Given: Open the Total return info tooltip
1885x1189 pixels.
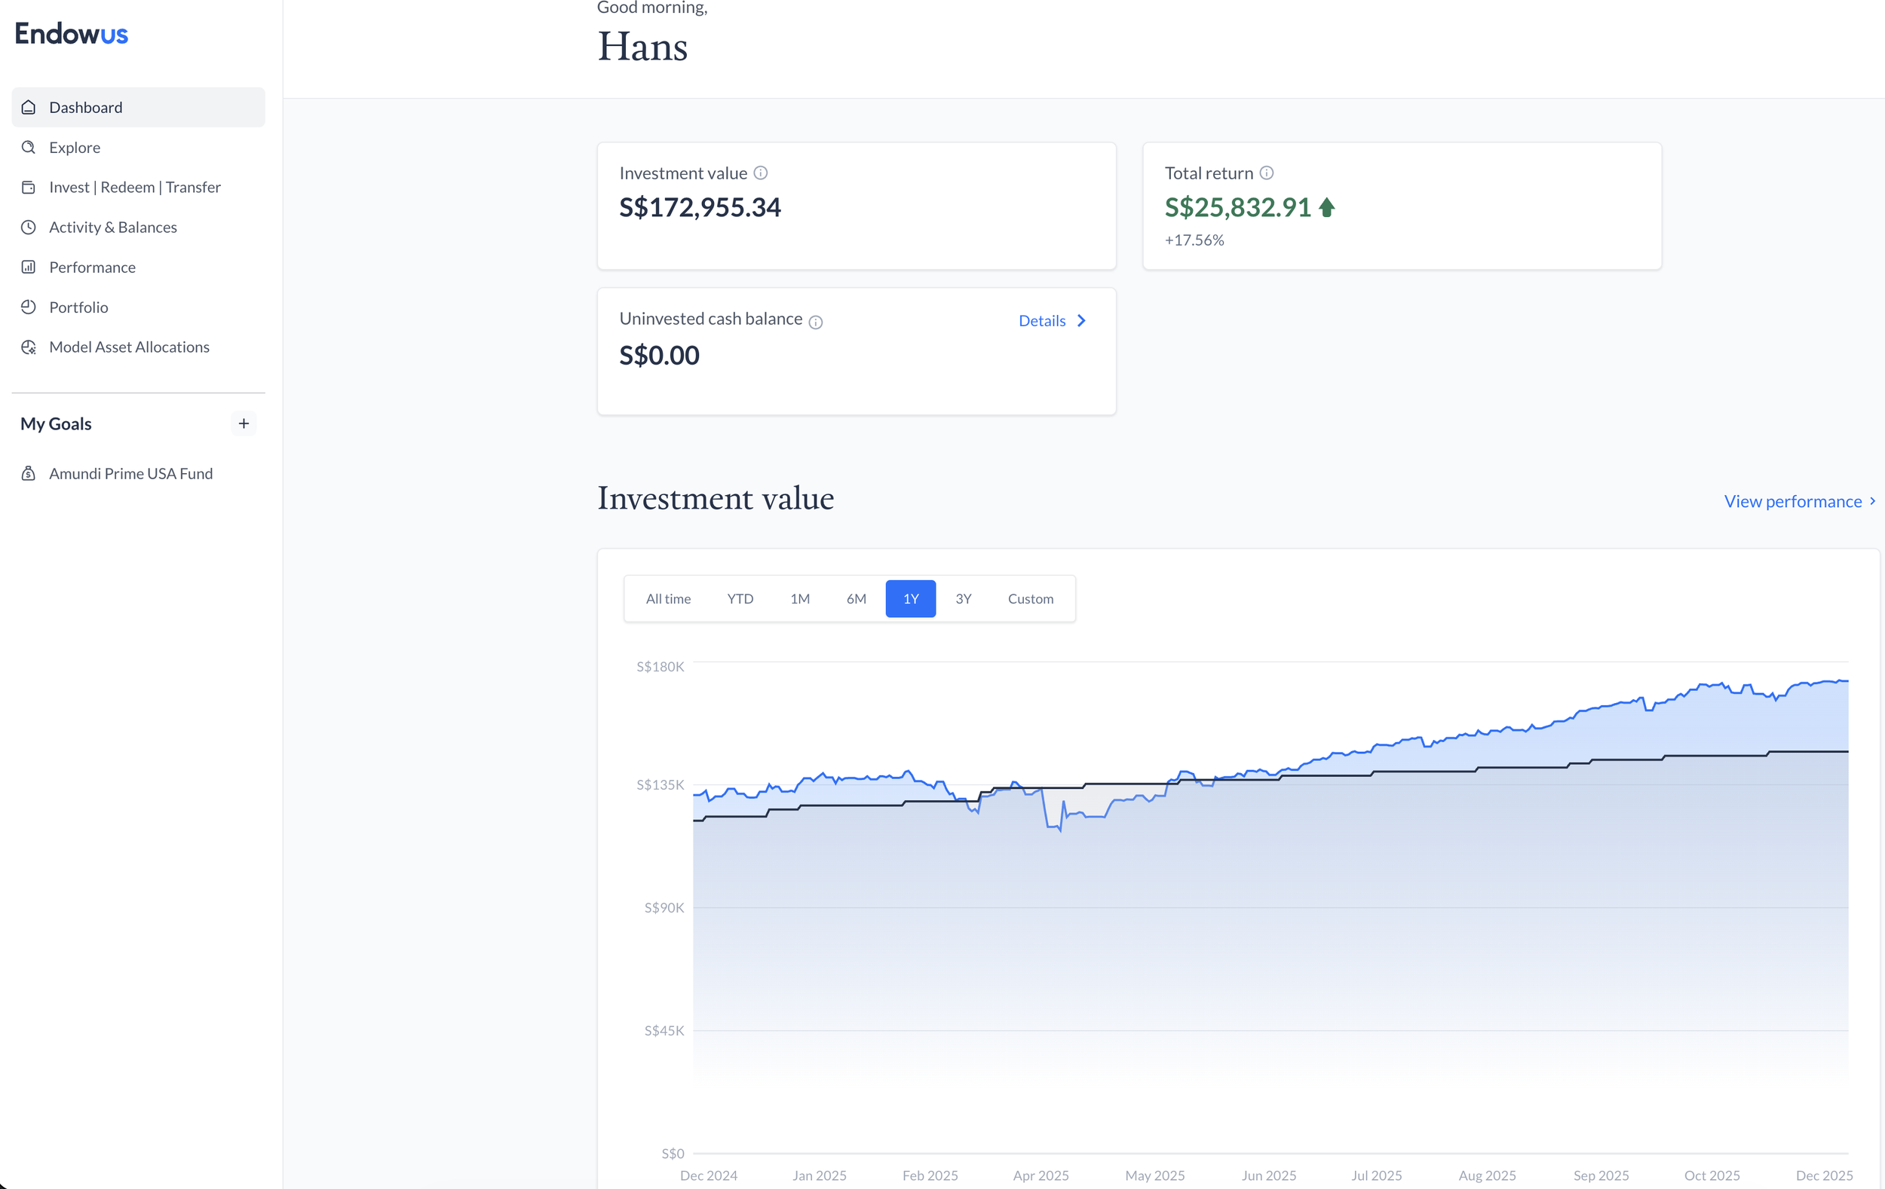Looking at the screenshot, I should [x=1267, y=173].
